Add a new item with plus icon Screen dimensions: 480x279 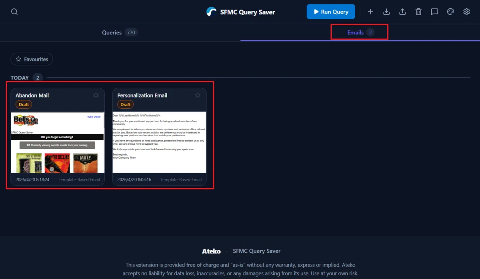coord(370,12)
